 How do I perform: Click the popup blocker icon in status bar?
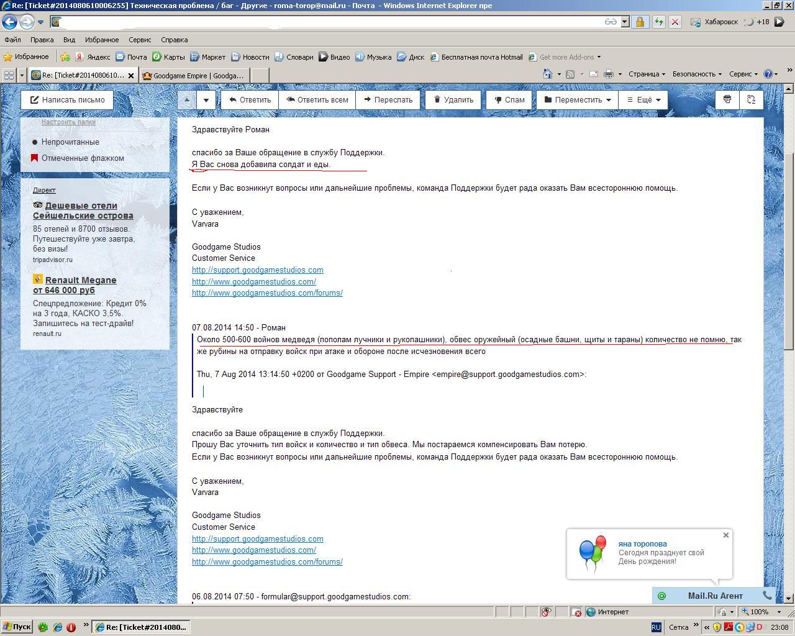576,612
